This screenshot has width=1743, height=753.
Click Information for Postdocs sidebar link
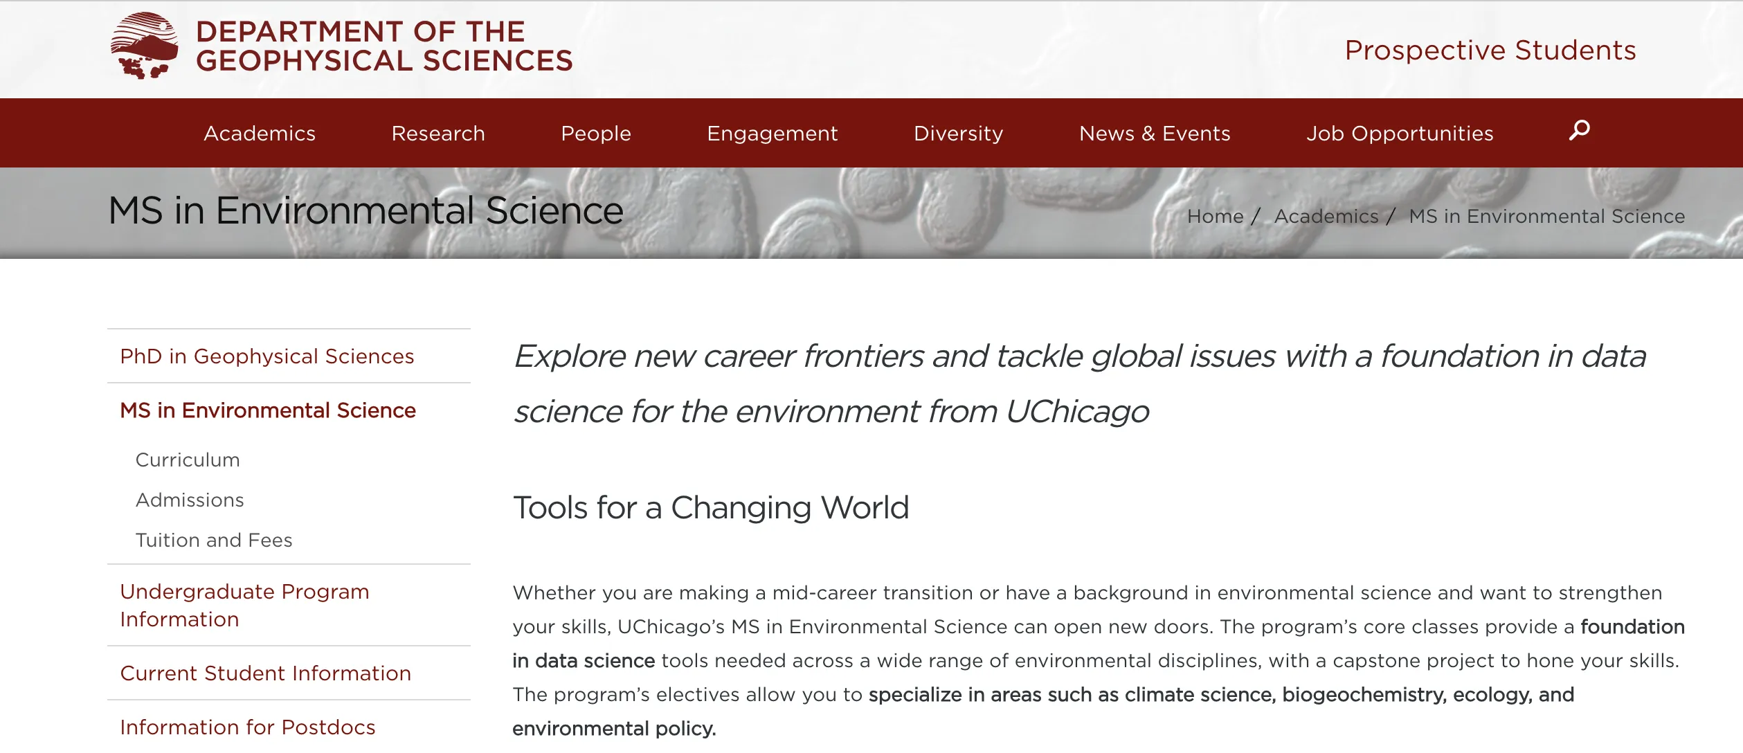point(248,727)
